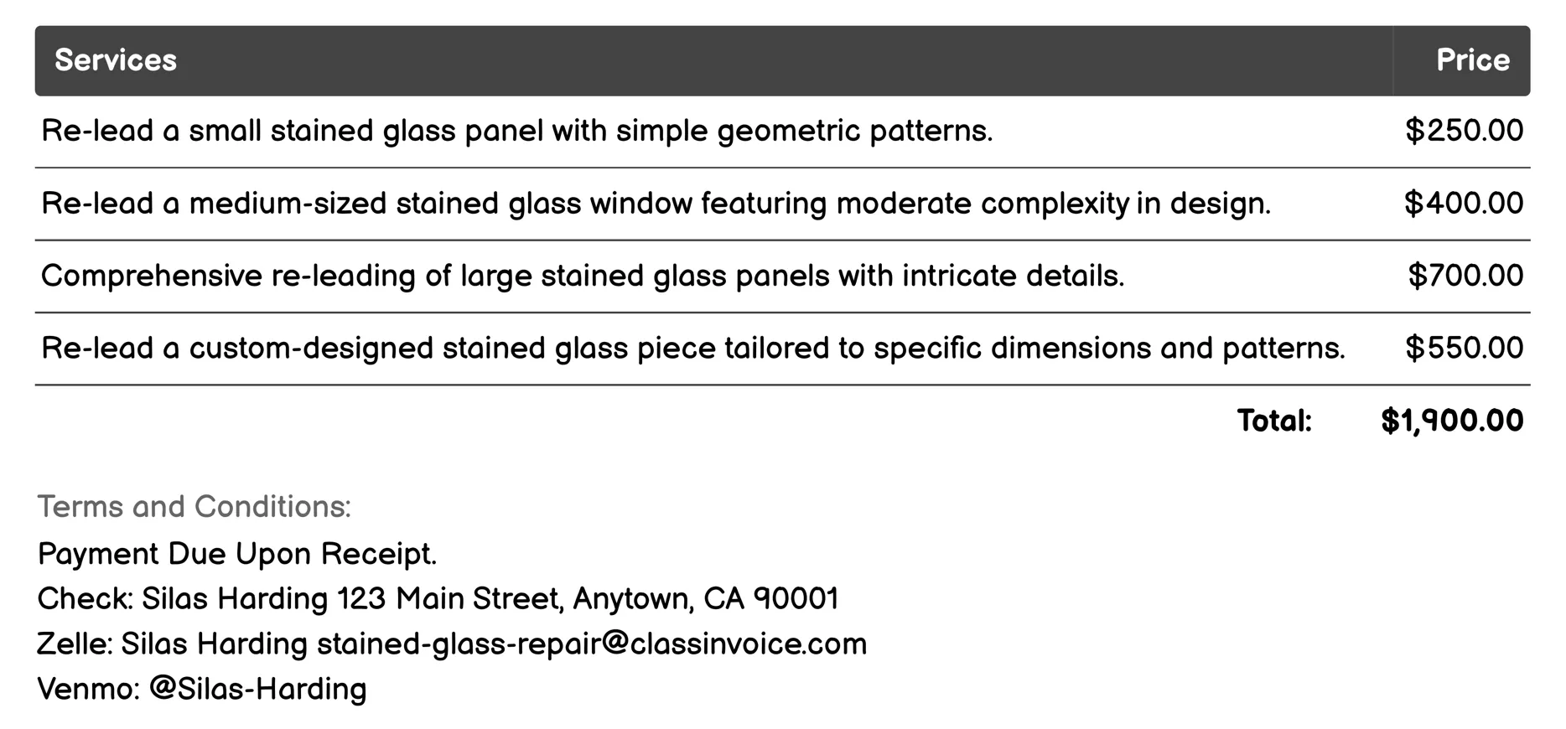Image resolution: width=1566 pixels, height=729 pixels.
Task: Click the Terms and Conditions heading
Action: click(194, 507)
